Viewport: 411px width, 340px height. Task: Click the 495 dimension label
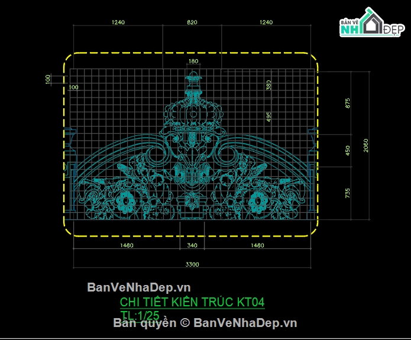(268, 116)
